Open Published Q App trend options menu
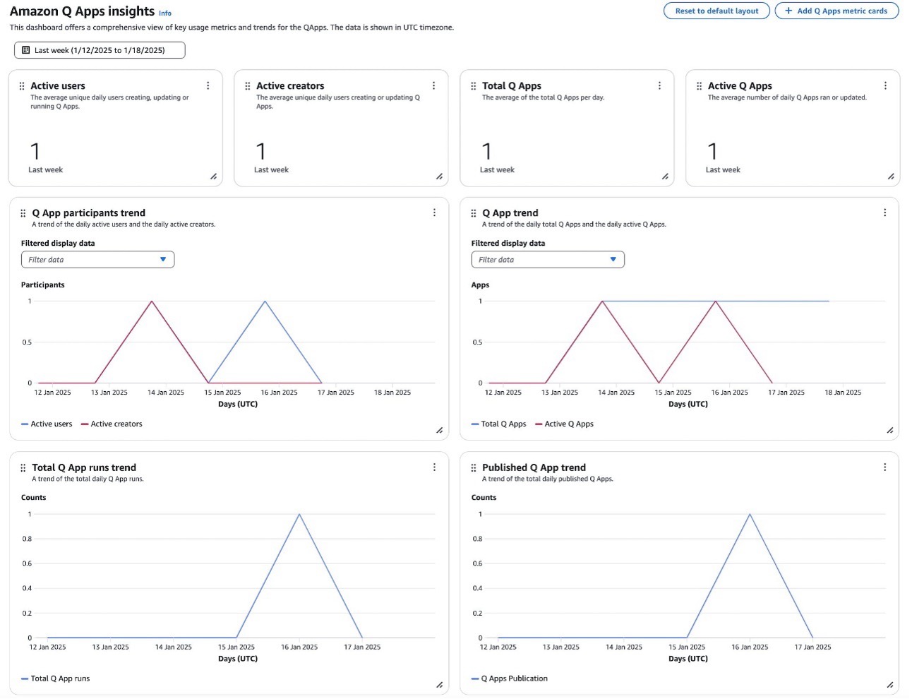912x699 pixels. (884, 467)
